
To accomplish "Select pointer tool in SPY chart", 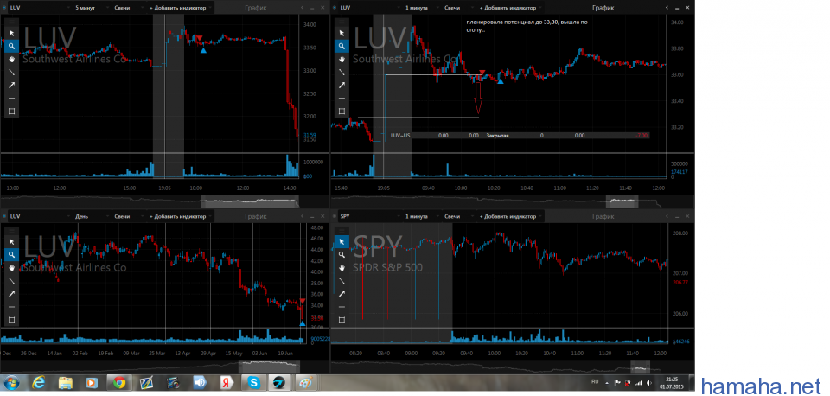I will tap(342, 241).
